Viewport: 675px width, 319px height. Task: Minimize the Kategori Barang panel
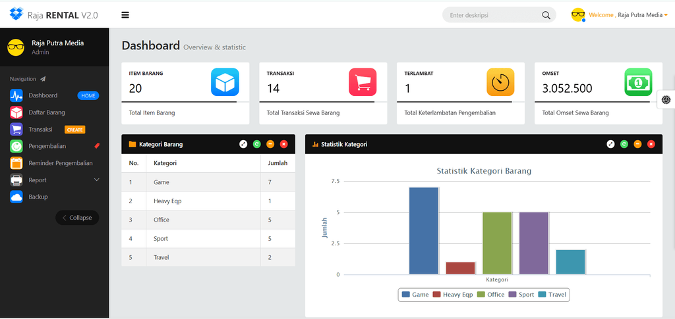tap(270, 144)
